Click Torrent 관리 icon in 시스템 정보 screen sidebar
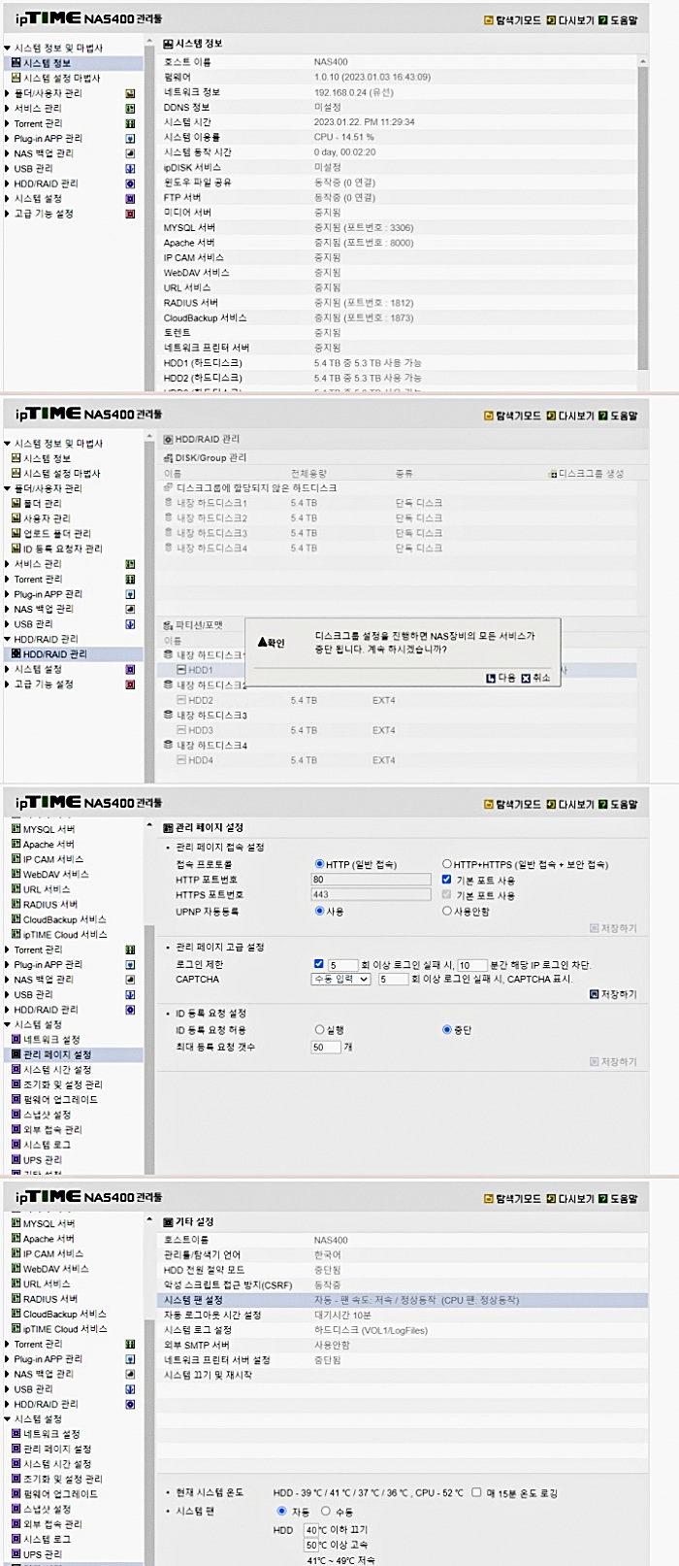Image resolution: width=679 pixels, height=1566 pixels. click(131, 124)
